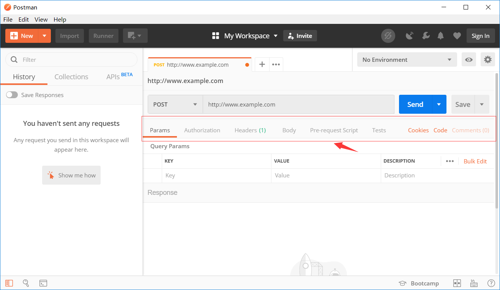Click the request name http://www.example.com title
Image resolution: width=500 pixels, height=290 pixels.
tap(185, 81)
